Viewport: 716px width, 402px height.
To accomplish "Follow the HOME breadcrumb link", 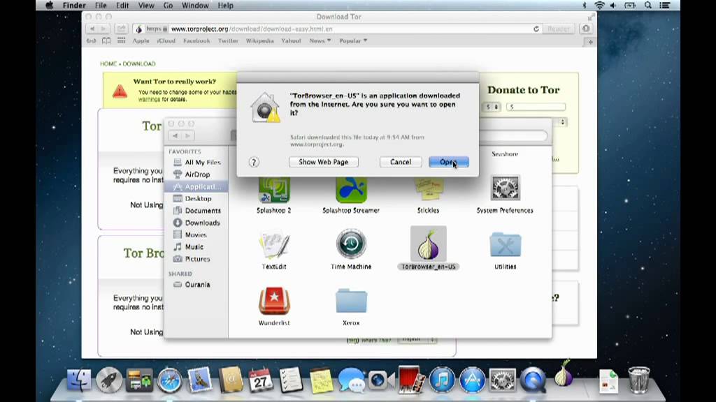I will click(108, 64).
